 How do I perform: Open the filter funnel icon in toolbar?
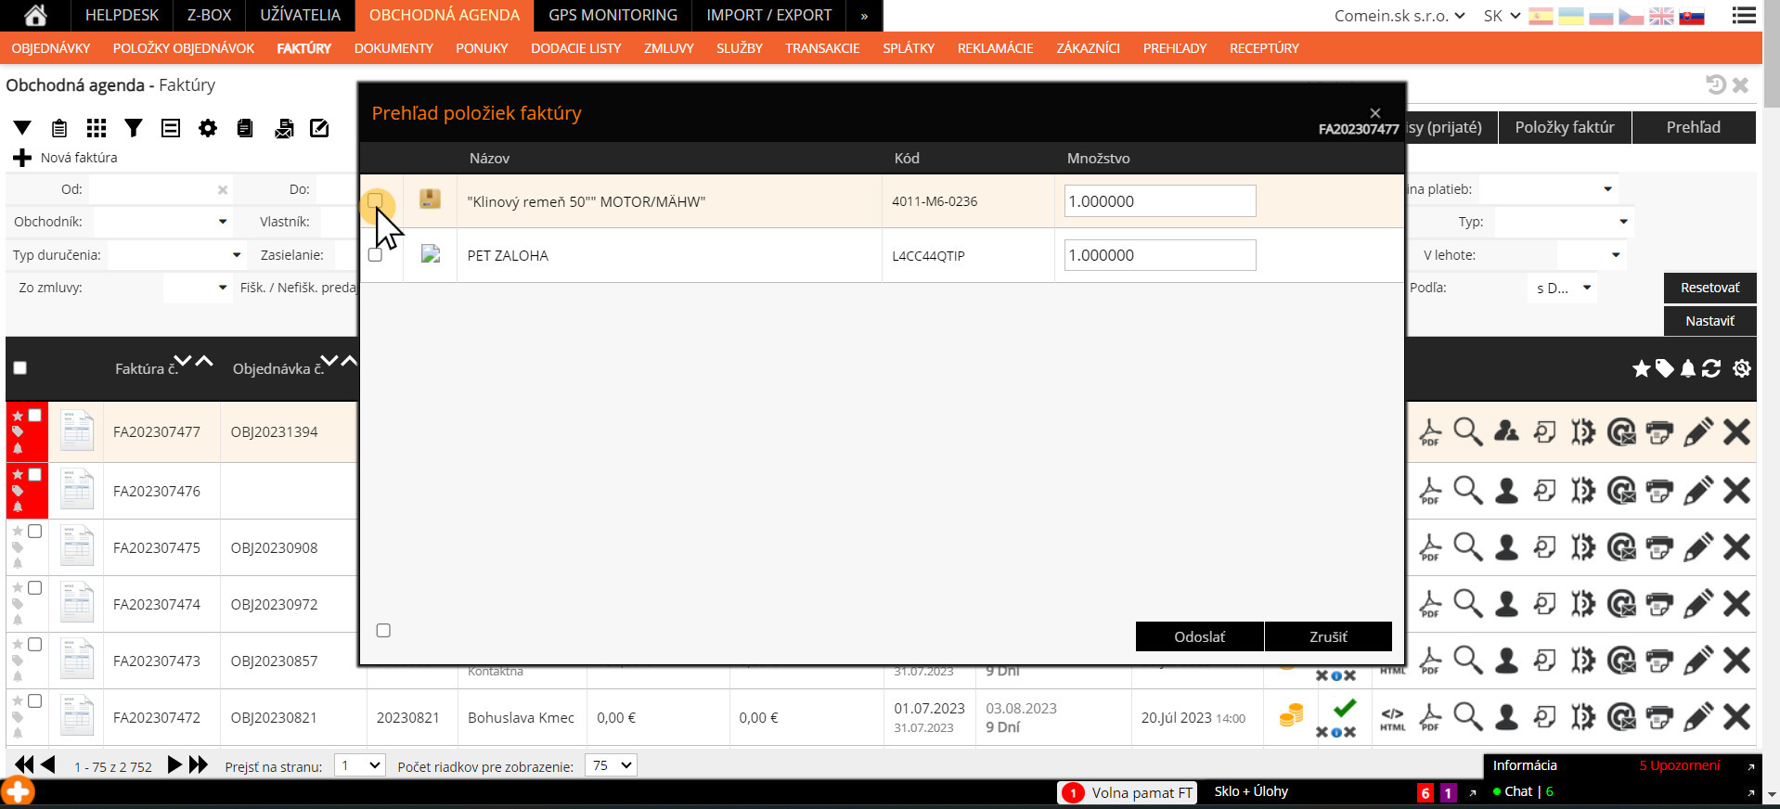coord(134,128)
